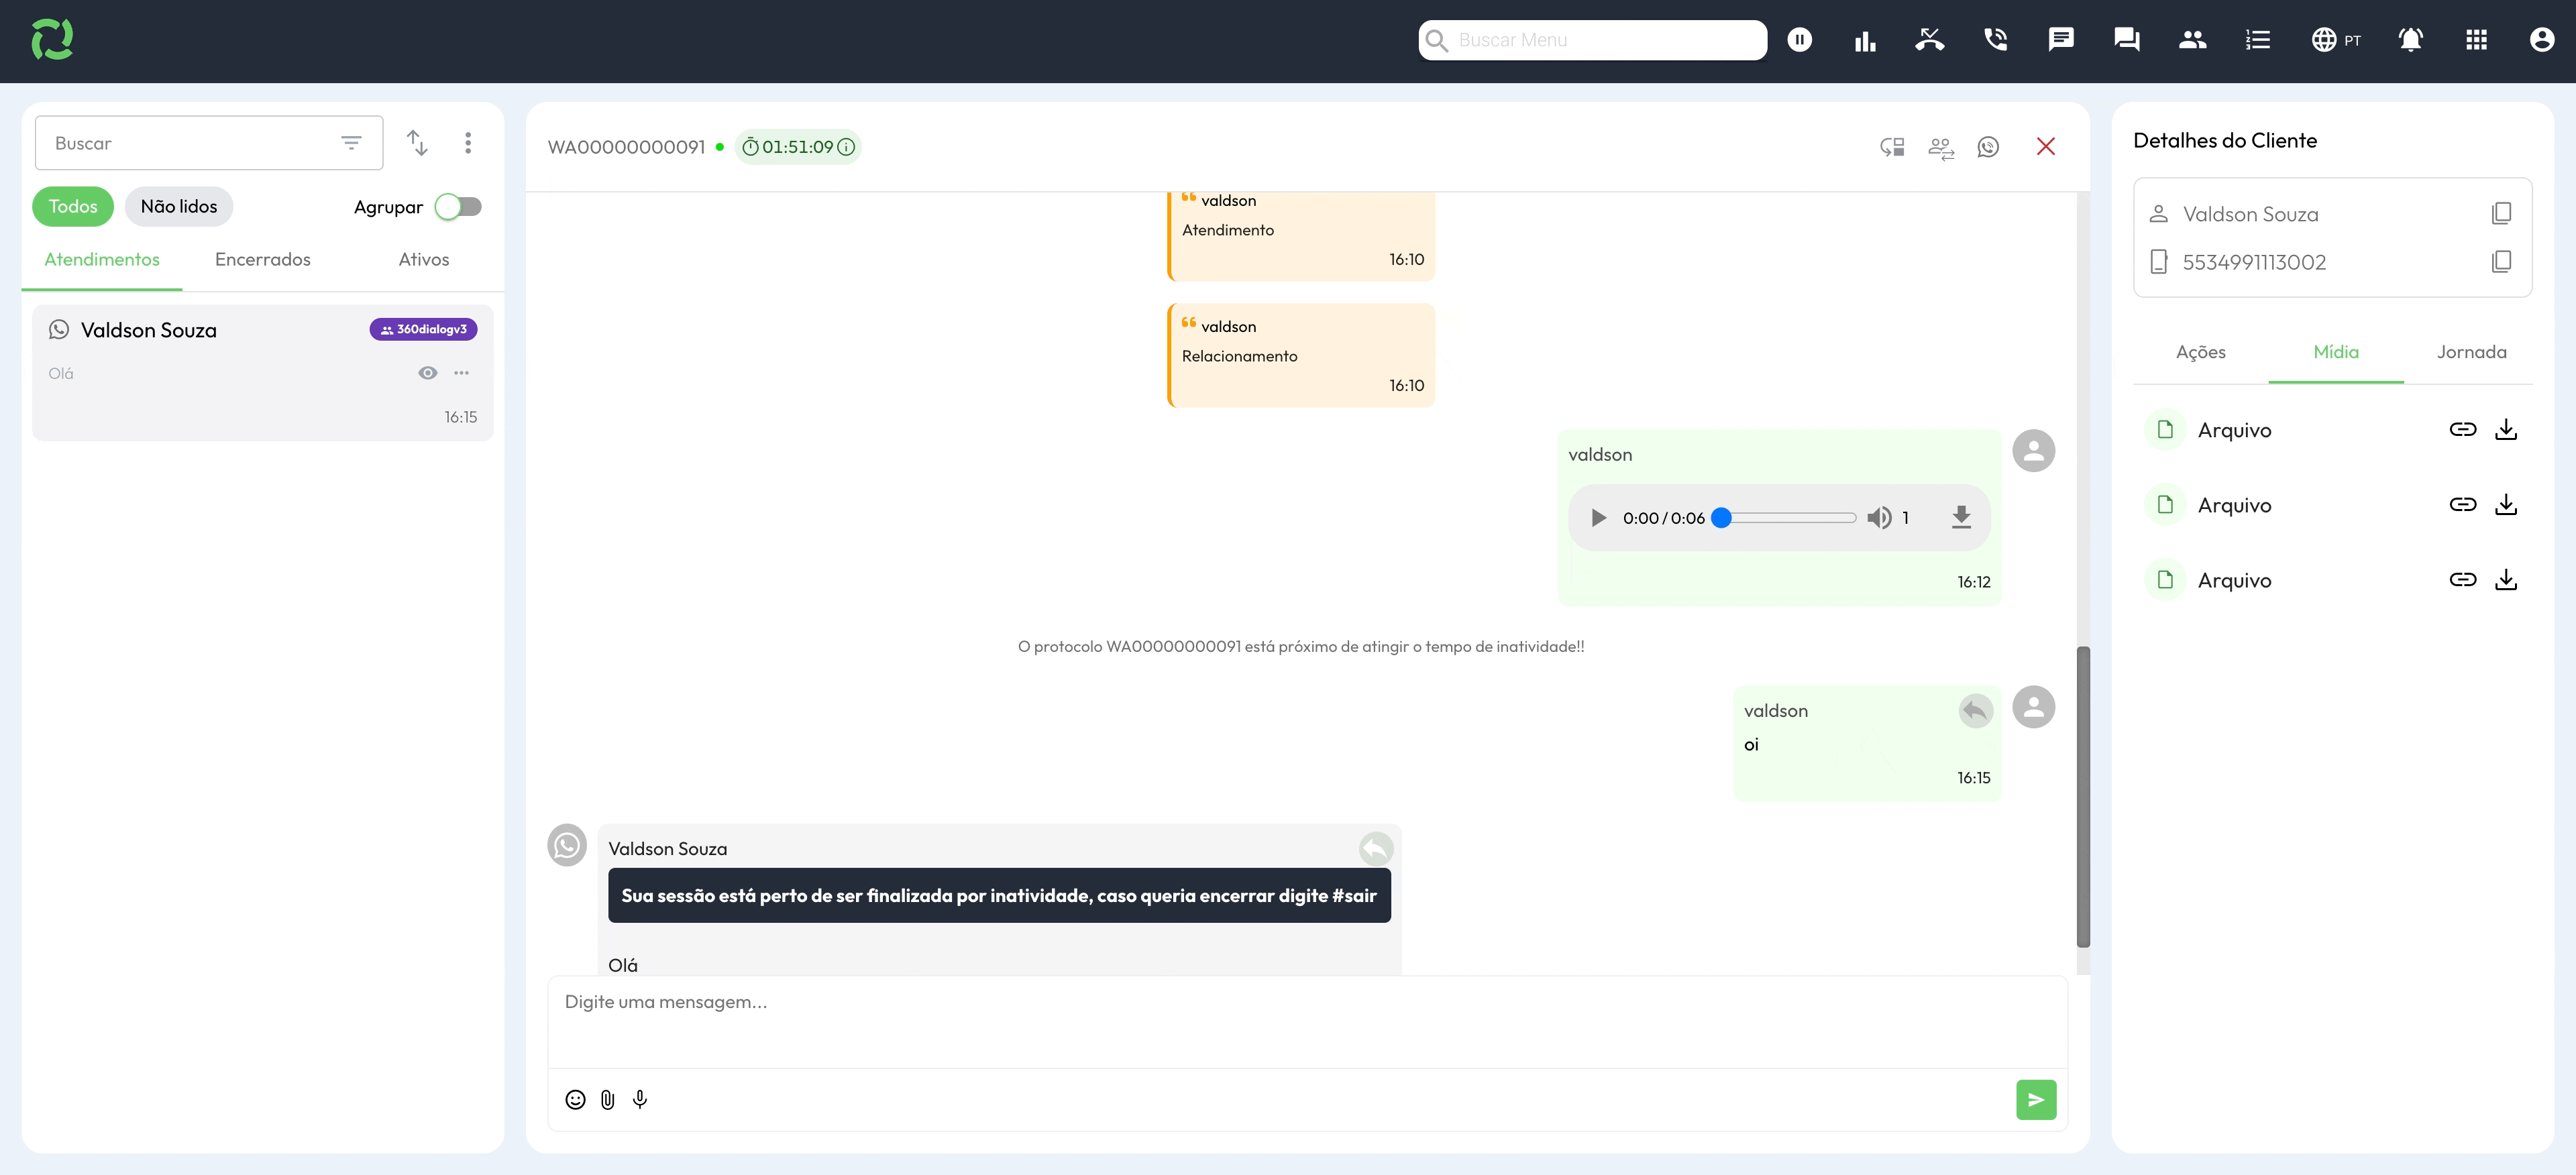Open the bar chart dashboard icon

pos(1865,40)
